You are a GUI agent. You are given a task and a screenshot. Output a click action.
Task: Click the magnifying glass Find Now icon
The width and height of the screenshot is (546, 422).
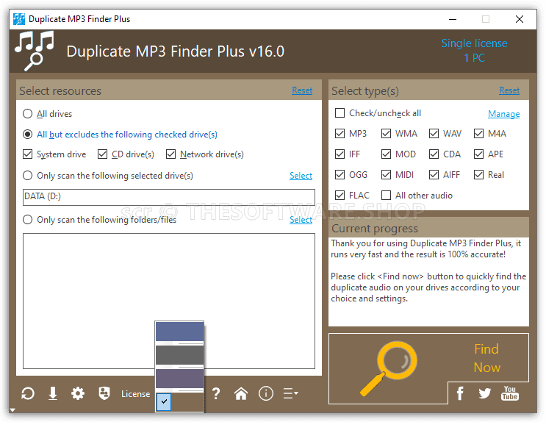point(388,368)
